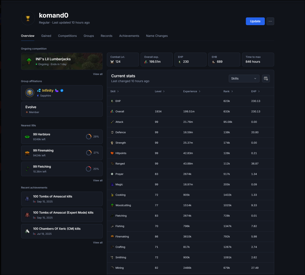Click the Herblore leaf icon in Nearest 99s

pos(27,137)
